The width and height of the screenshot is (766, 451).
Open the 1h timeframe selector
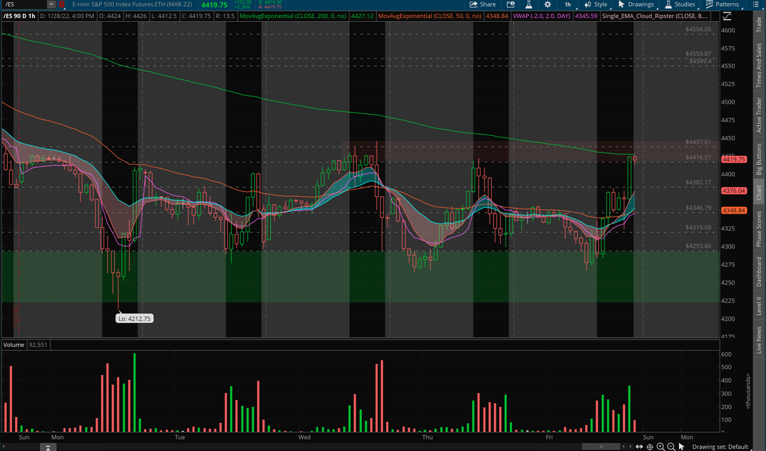(567, 4)
